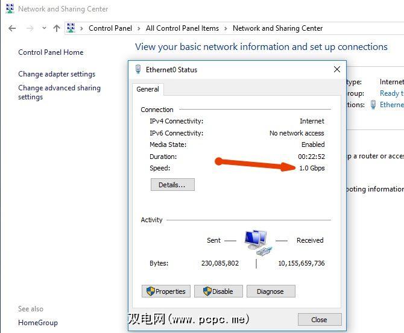
Task: Expand chevron after Control Panel breadcrumb
Action: click(139, 28)
